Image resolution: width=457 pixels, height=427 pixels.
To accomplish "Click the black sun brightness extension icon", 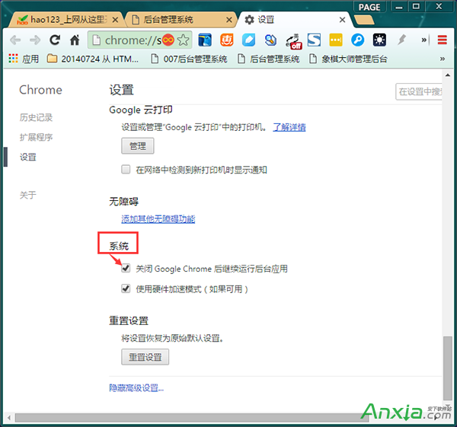I will pyautogui.click(x=379, y=40).
